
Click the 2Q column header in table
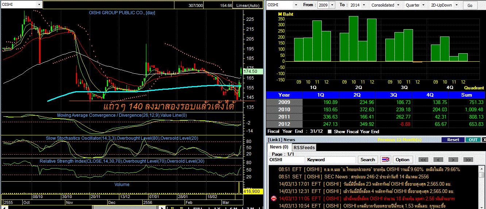coord(357,95)
